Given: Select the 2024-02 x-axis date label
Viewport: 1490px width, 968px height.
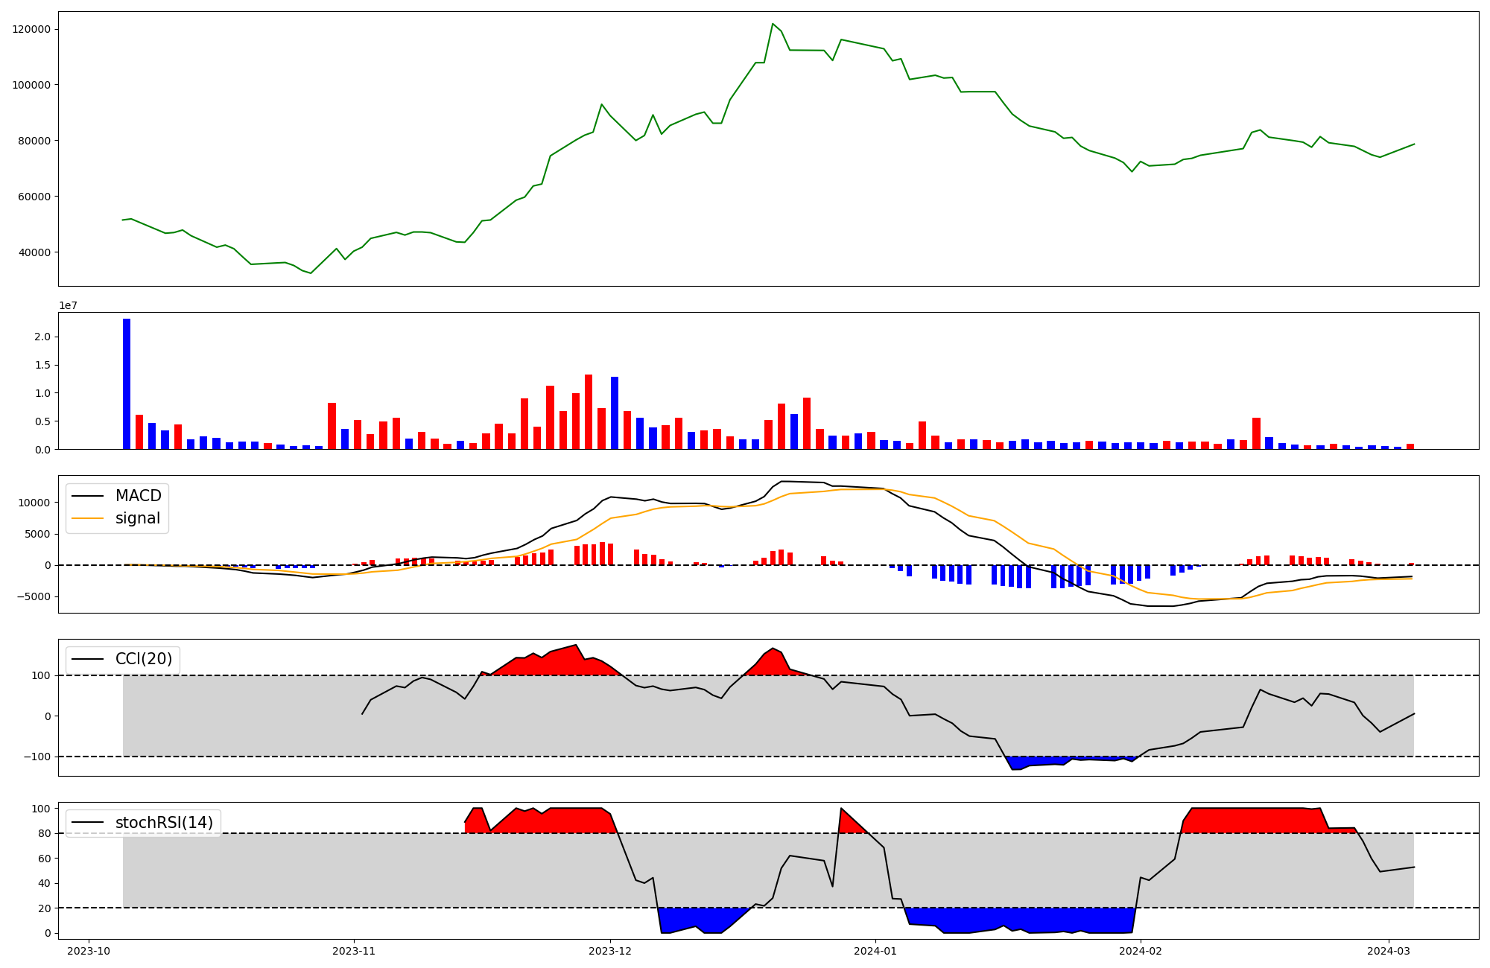Looking at the screenshot, I should coord(1140,951).
